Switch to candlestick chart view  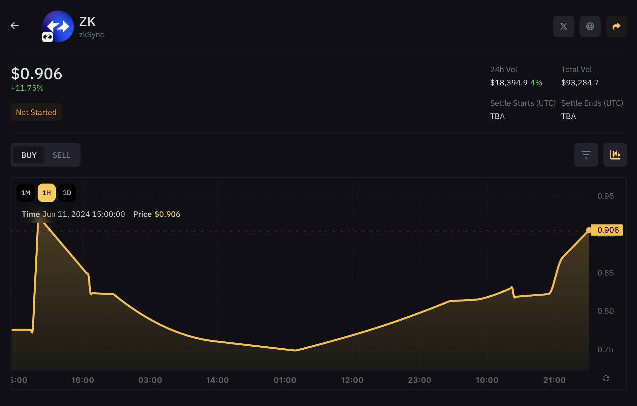pyautogui.click(x=615, y=155)
